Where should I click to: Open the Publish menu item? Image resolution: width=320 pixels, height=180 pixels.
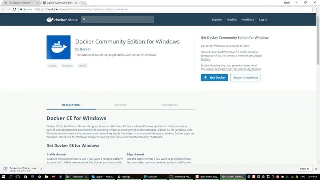point(232,20)
